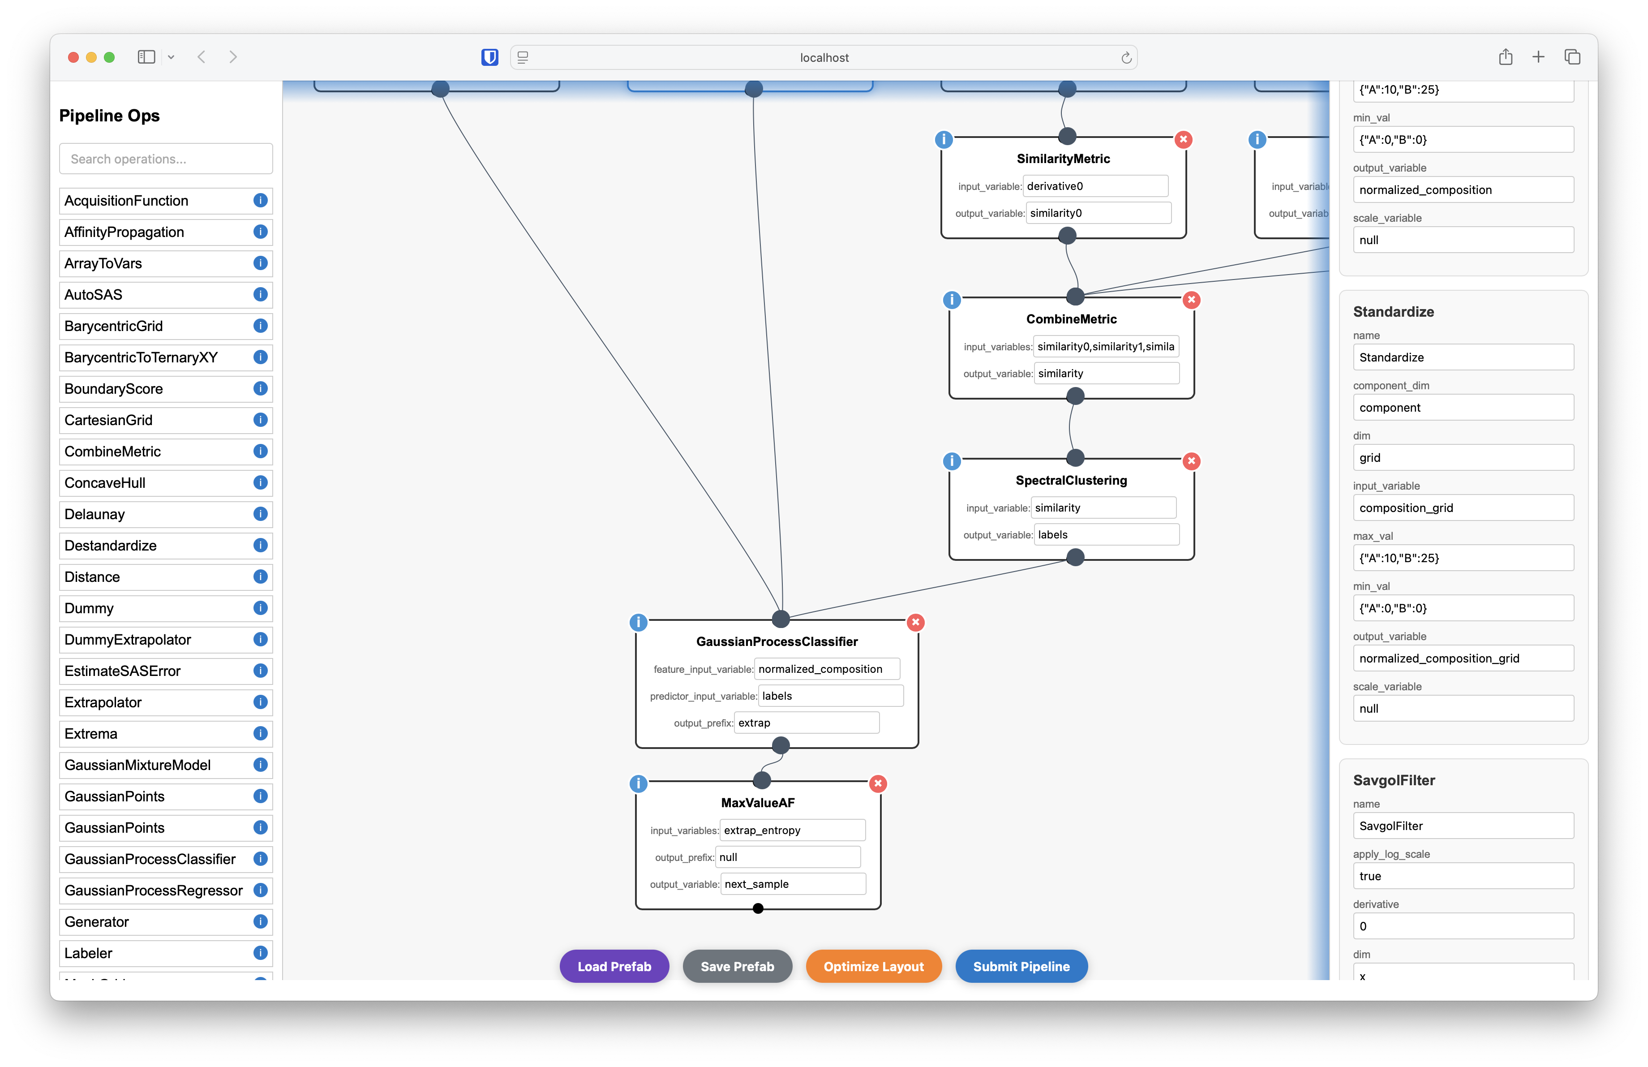Click info icon on SimilarityMetric node
Screen dimensions: 1648x1067
pyautogui.click(x=944, y=139)
